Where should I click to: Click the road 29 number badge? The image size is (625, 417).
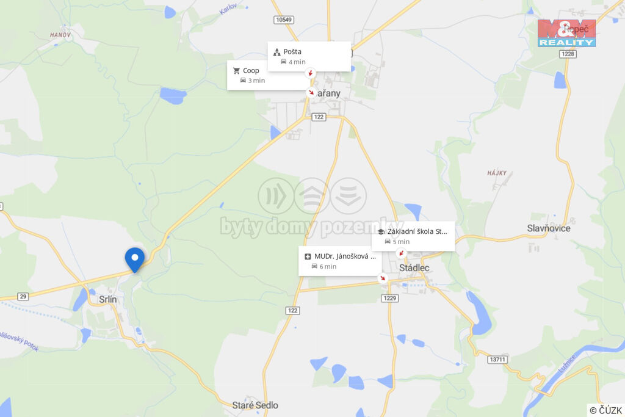coord(23,296)
